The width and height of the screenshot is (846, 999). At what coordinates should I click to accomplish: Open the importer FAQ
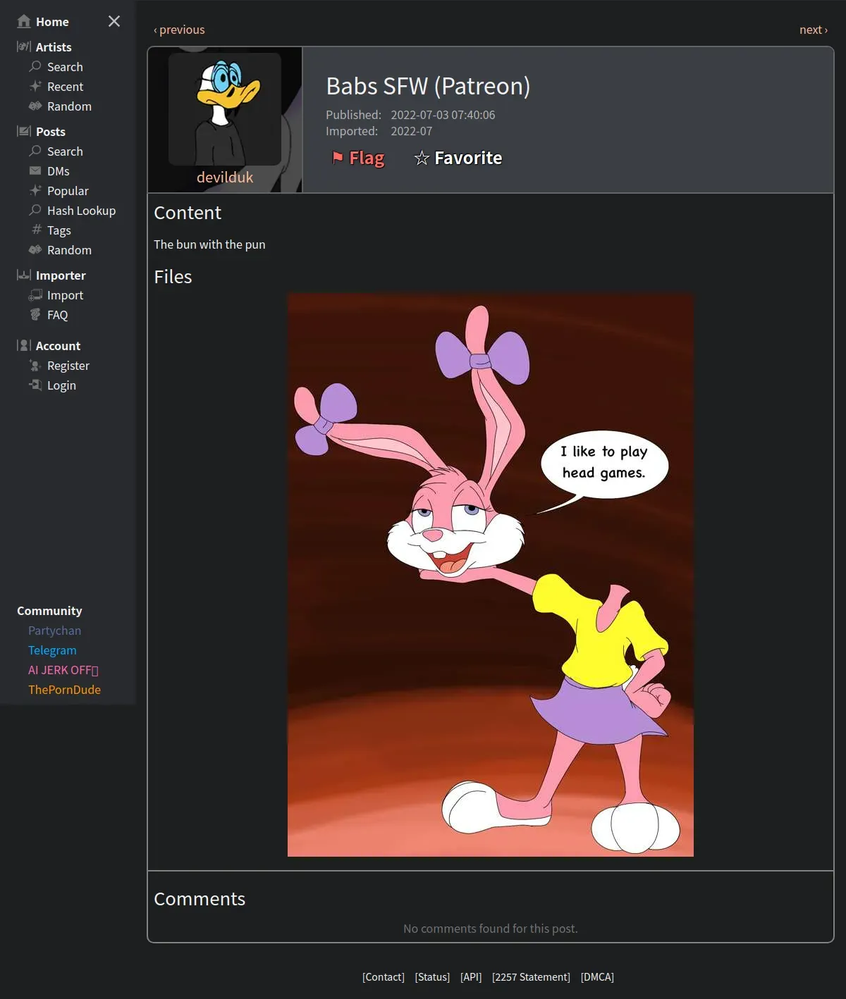pyautogui.click(x=58, y=315)
